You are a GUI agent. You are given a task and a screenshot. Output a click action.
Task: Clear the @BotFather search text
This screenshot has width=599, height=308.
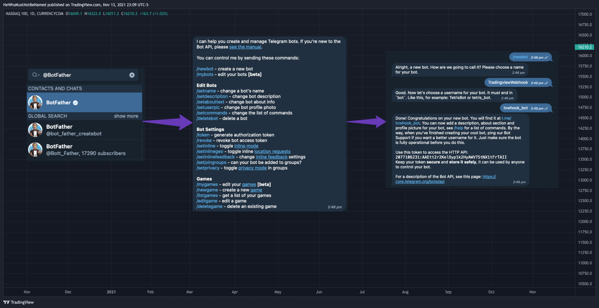(132, 75)
